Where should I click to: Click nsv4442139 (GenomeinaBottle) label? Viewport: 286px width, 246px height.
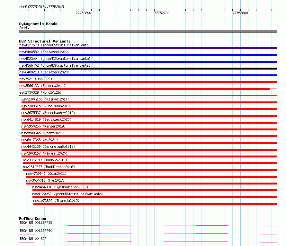coord(48,147)
